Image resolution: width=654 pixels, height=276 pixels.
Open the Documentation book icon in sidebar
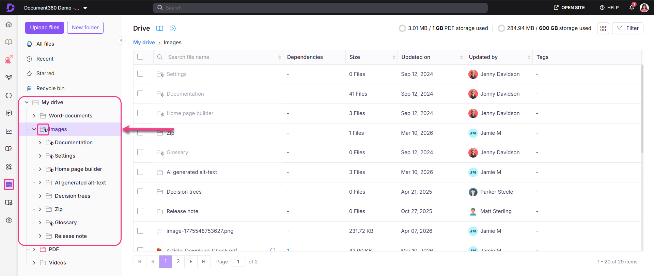[9, 42]
